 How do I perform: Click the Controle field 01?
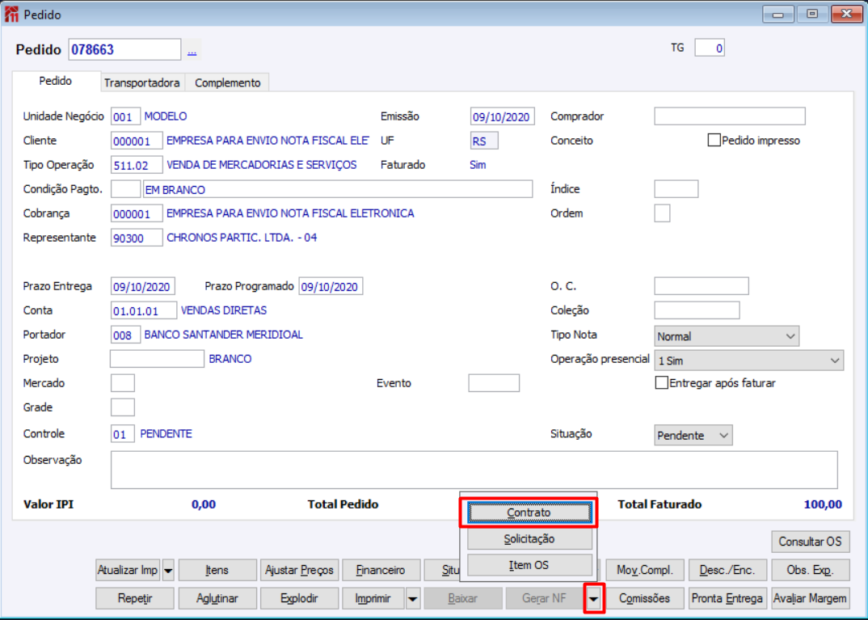(x=122, y=434)
